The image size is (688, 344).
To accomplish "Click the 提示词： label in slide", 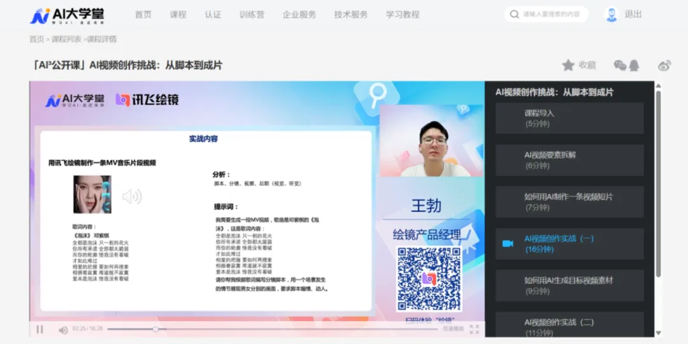I will coord(226,206).
